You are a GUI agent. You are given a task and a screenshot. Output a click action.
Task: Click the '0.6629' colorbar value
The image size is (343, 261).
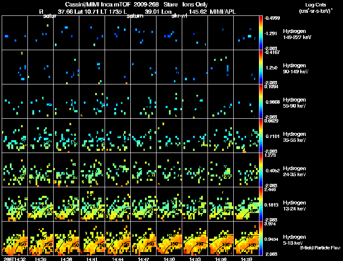click(271, 121)
